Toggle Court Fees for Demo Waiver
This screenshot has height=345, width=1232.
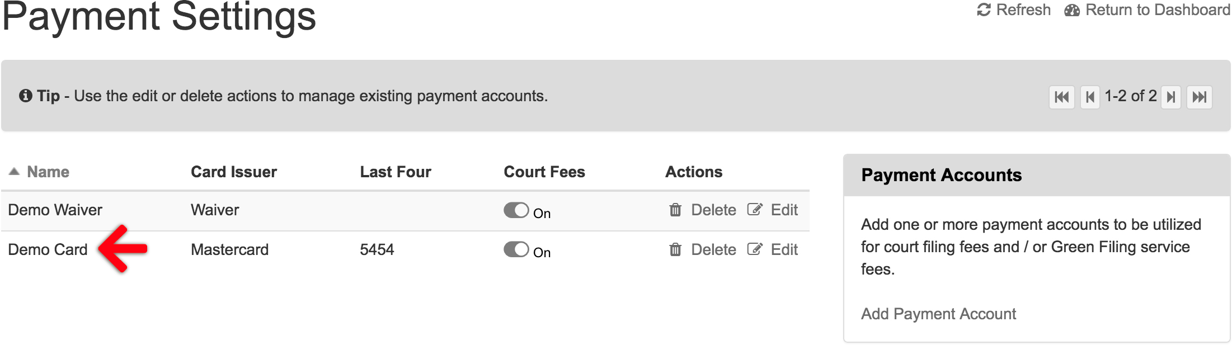pyautogui.click(x=516, y=210)
